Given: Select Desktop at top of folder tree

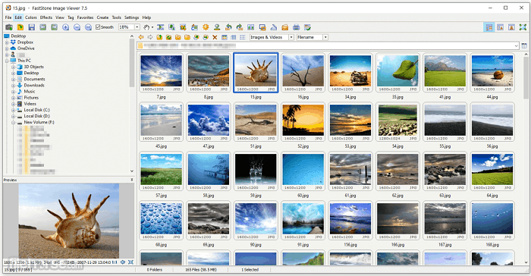Looking at the screenshot, I should pos(18,36).
